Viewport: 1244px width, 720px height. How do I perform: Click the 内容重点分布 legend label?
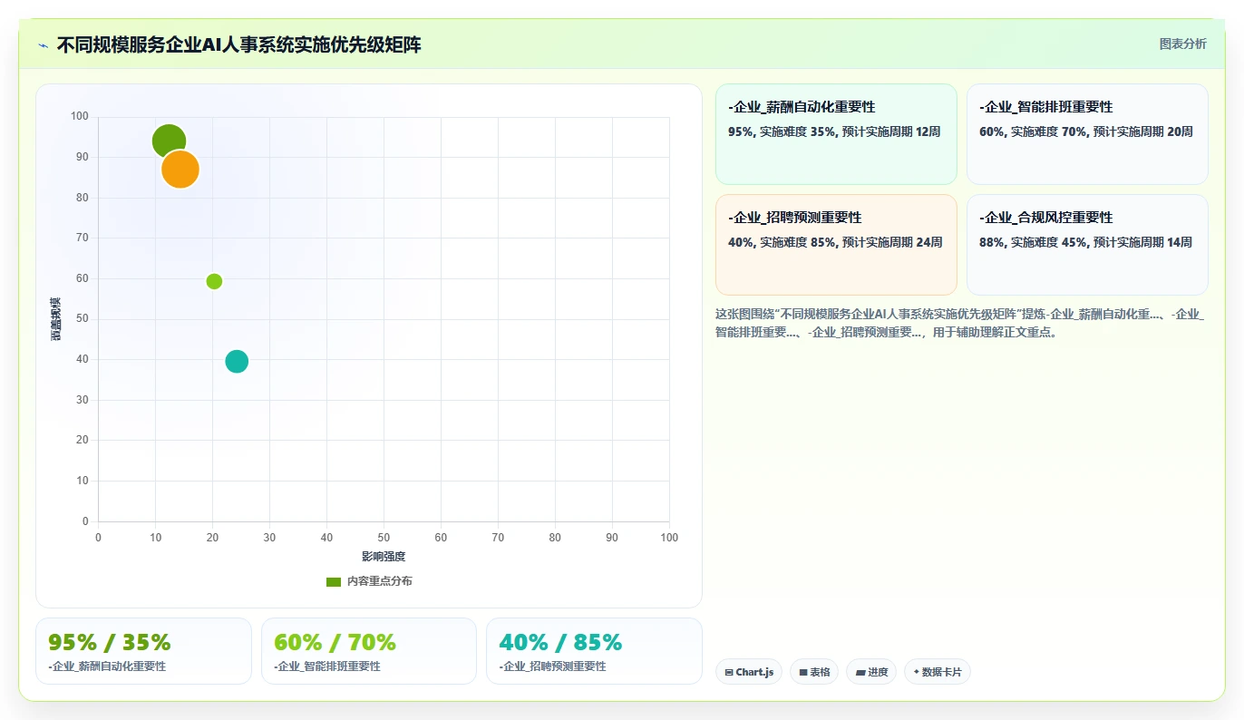click(379, 581)
